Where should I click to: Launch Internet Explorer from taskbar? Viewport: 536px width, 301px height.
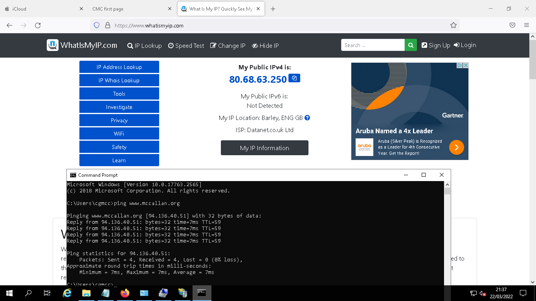(68, 293)
